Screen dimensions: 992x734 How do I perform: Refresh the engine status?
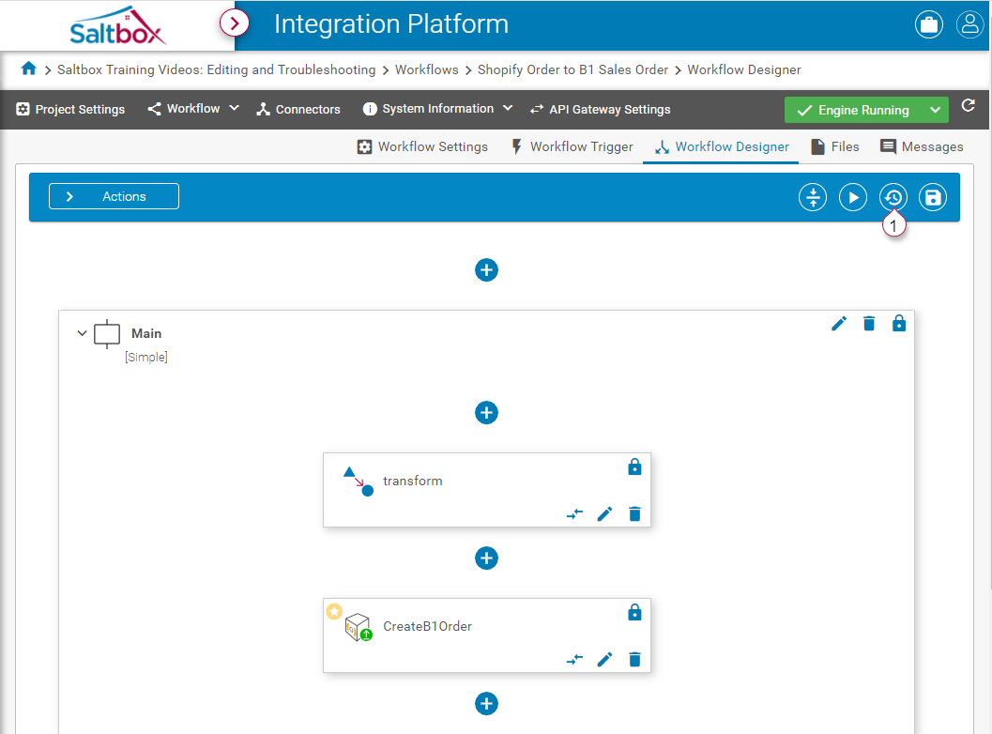click(969, 106)
